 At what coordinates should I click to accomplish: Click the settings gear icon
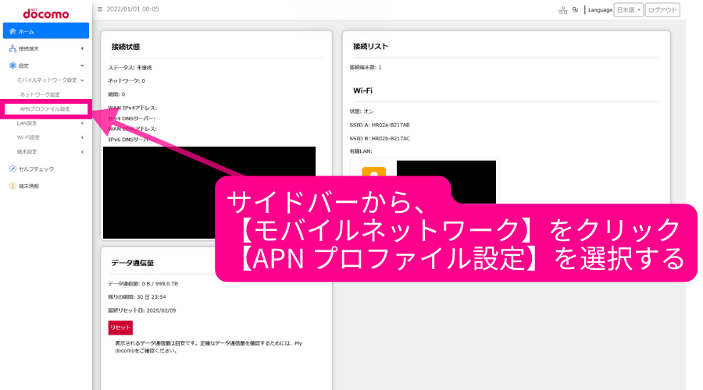pos(12,66)
